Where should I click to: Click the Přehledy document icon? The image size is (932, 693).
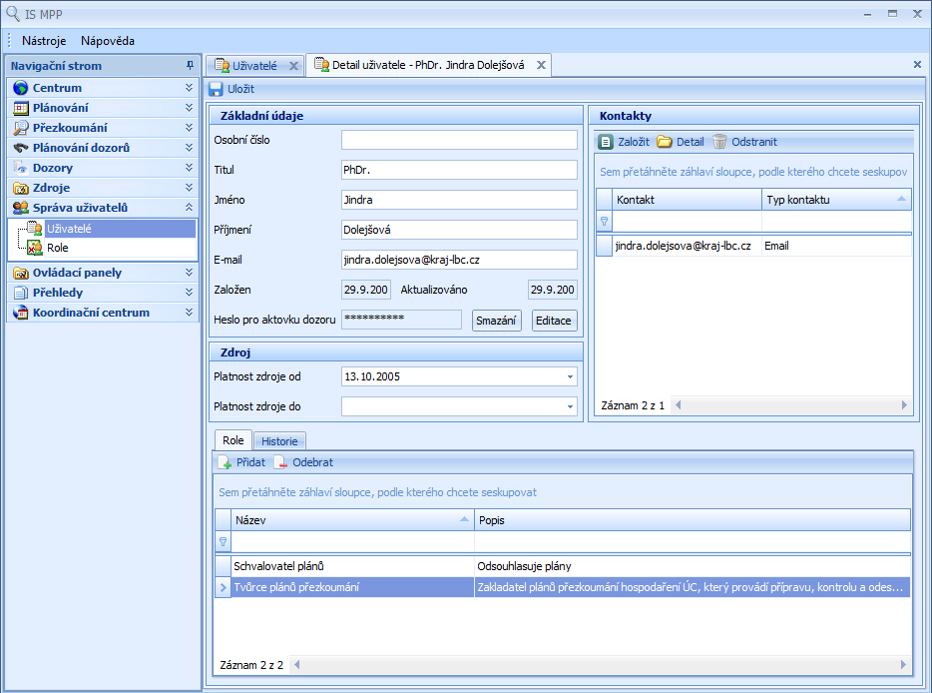pyautogui.click(x=21, y=293)
